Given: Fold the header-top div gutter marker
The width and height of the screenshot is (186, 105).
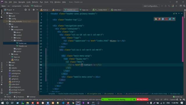Looking at the screenshot, I should tap(47, 20).
